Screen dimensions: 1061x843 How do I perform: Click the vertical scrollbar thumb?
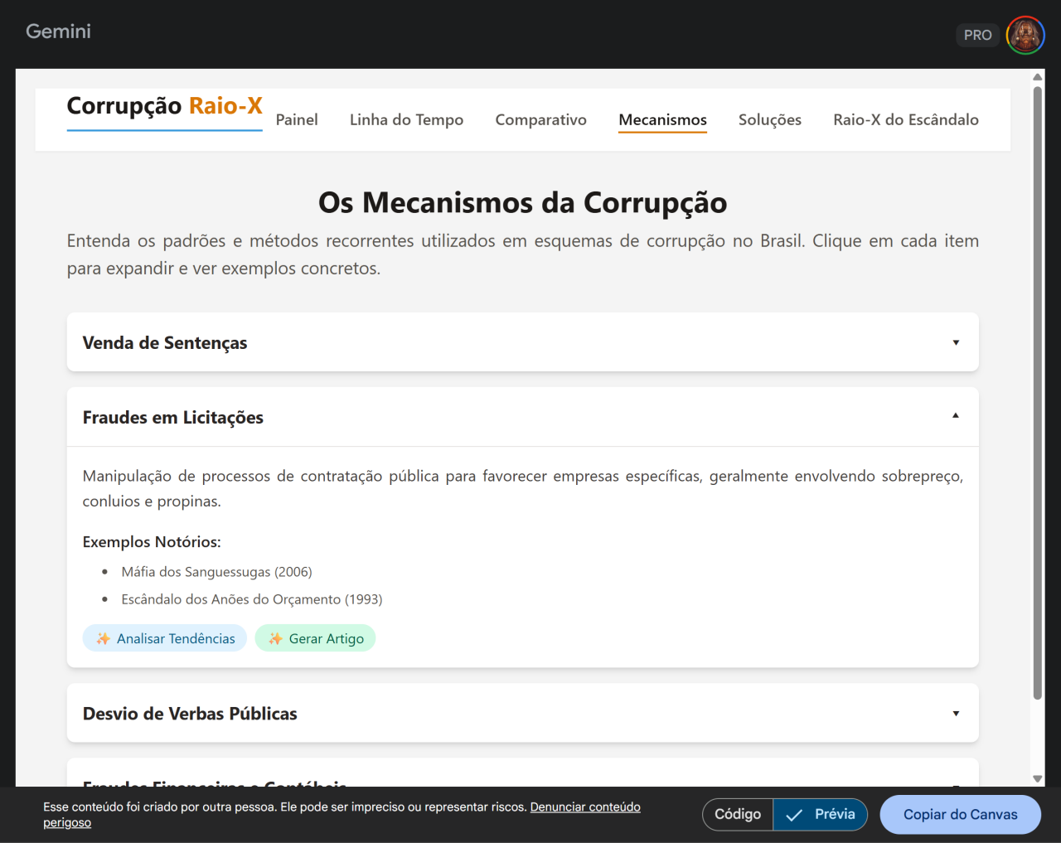pos(1037,390)
